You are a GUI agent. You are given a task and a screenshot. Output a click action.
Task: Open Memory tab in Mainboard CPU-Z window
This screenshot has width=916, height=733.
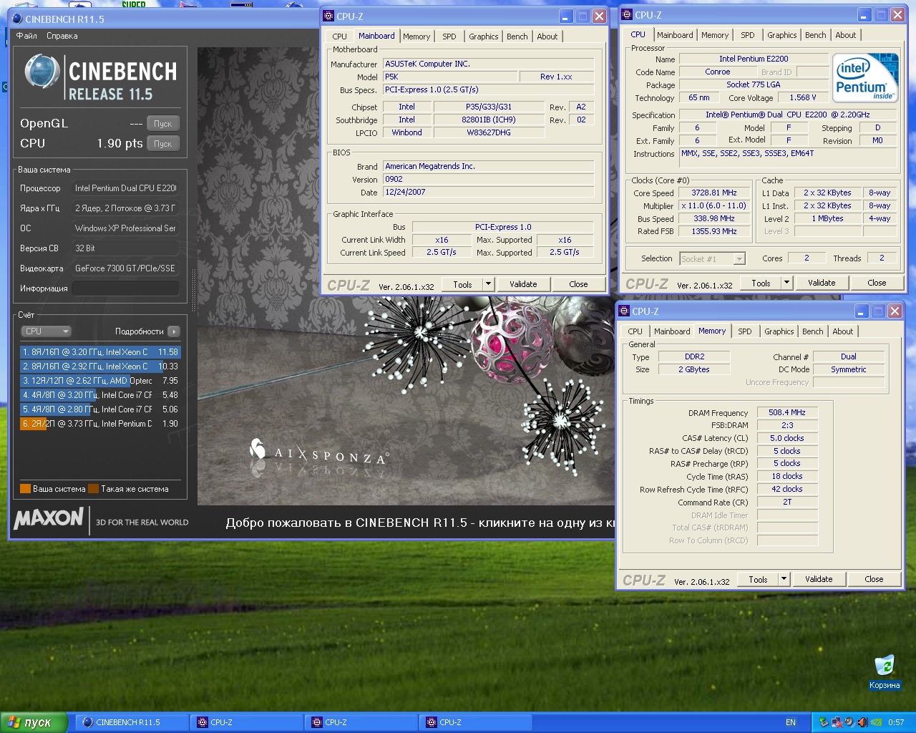(x=416, y=37)
